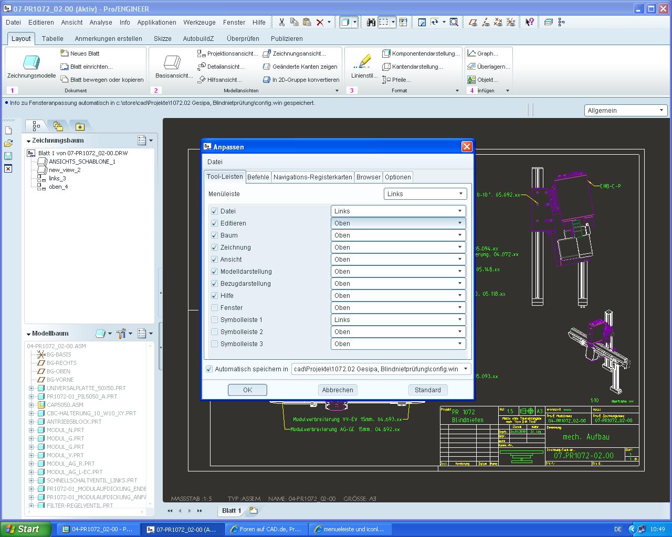The height and width of the screenshot is (537, 672).
Task: Click the Zoom magnifier icon in toolbar
Action: [454, 22]
